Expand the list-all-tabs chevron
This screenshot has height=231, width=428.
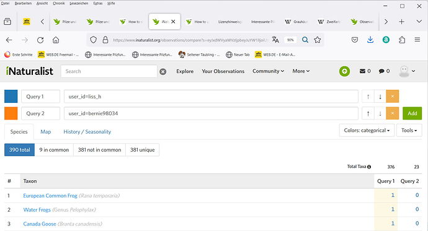(x=419, y=22)
